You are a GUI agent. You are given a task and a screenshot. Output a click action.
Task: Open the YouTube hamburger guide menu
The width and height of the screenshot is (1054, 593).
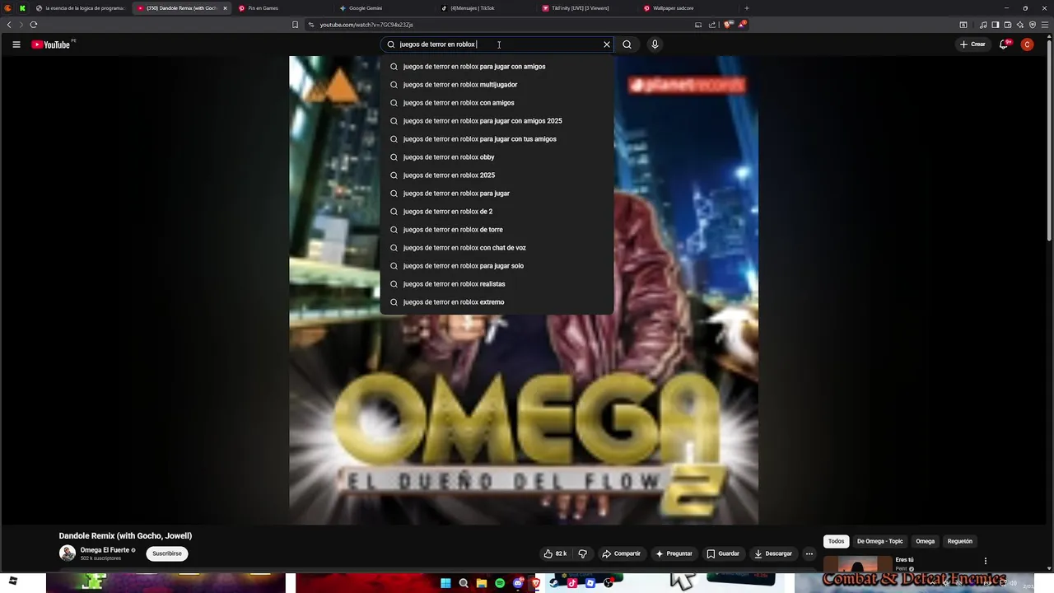pyautogui.click(x=16, y=44)
